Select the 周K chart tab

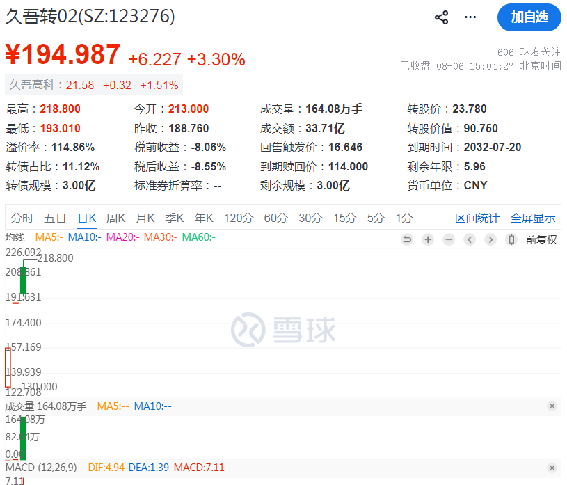click(x=115, y=218)
